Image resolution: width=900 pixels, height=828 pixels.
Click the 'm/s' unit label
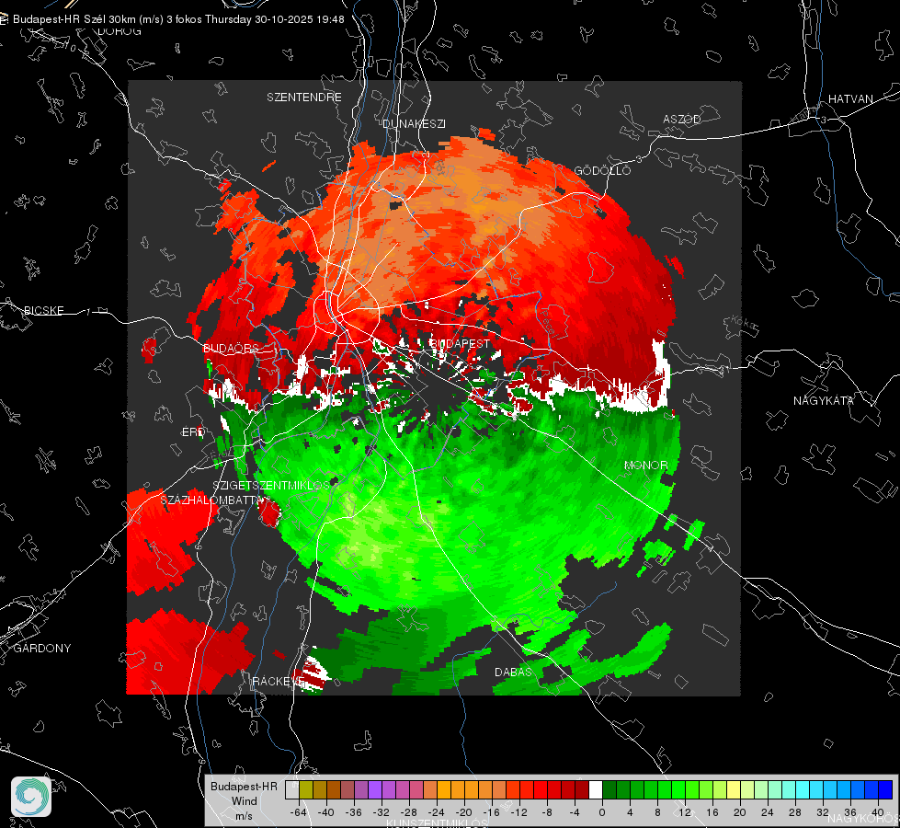(244, 815)
